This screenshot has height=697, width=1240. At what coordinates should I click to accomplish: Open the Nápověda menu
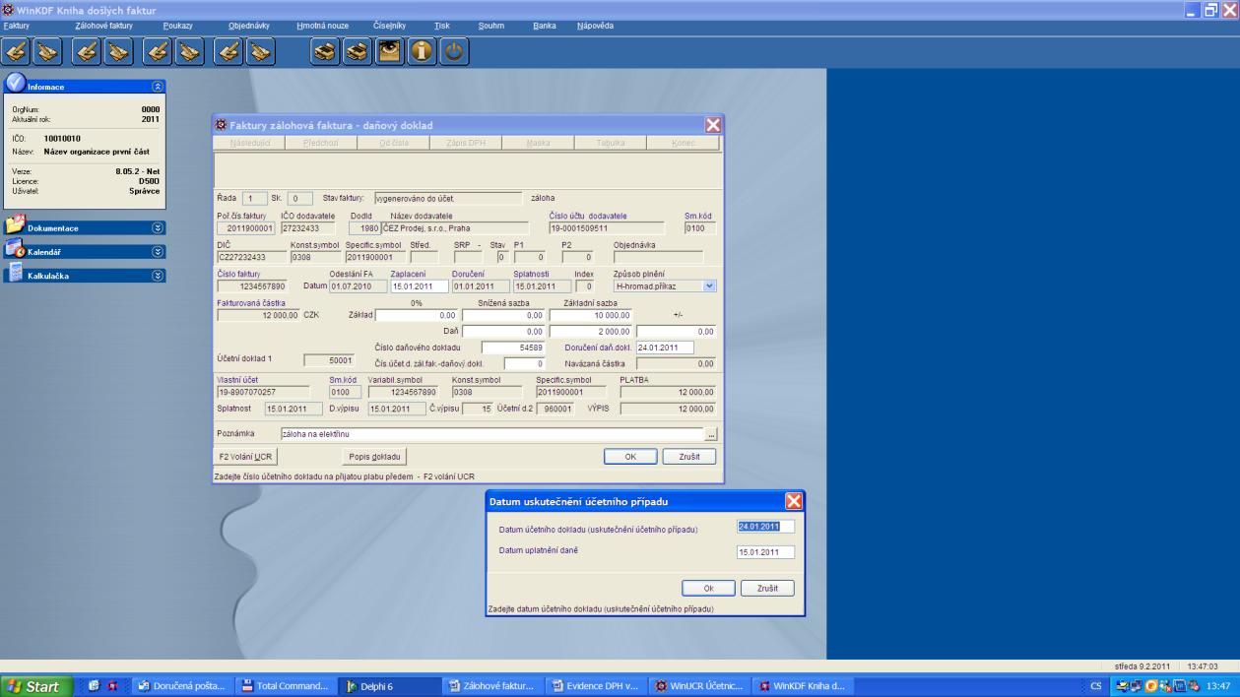point(594,25)
